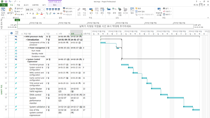210x118 pixels.
Task: Toggle italic formatting
Action: 30,13
